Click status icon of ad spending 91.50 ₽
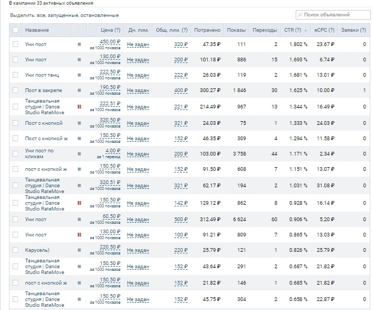 point(79,169)
